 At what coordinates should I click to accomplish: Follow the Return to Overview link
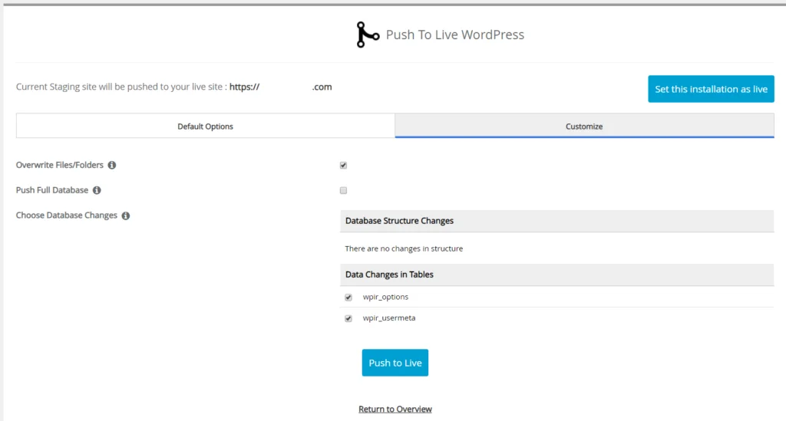395,409
